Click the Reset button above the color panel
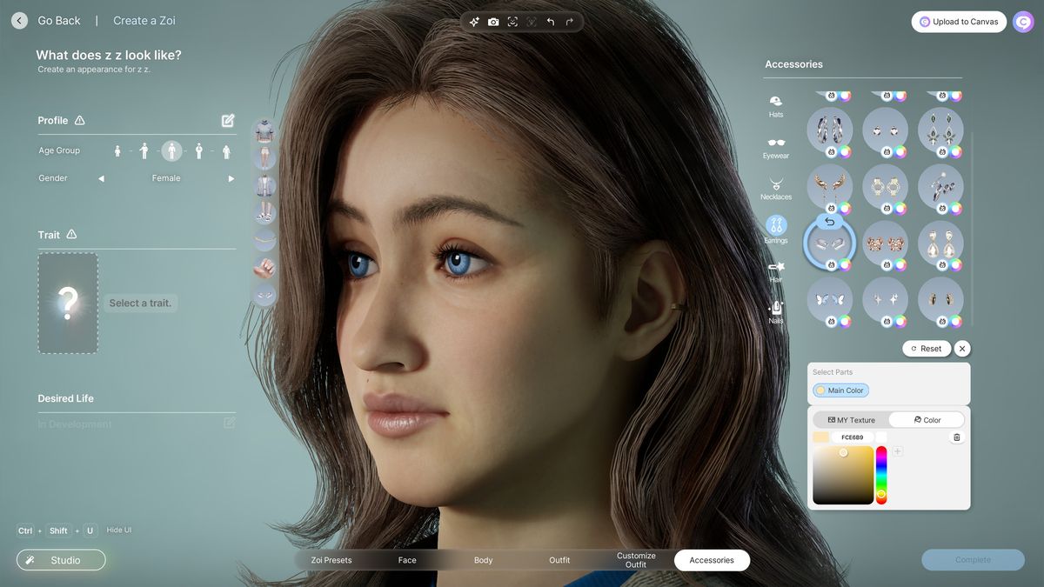 (x=926, y=348)
